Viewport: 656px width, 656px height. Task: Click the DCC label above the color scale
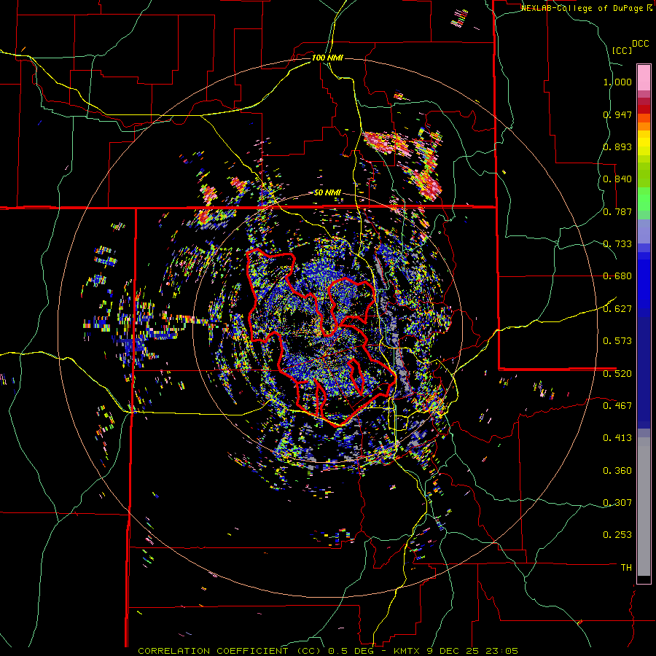point(640,44)
